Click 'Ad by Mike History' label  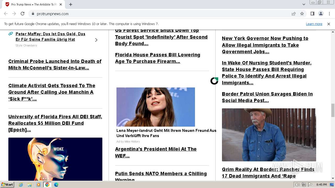click(x=128, y=142)
